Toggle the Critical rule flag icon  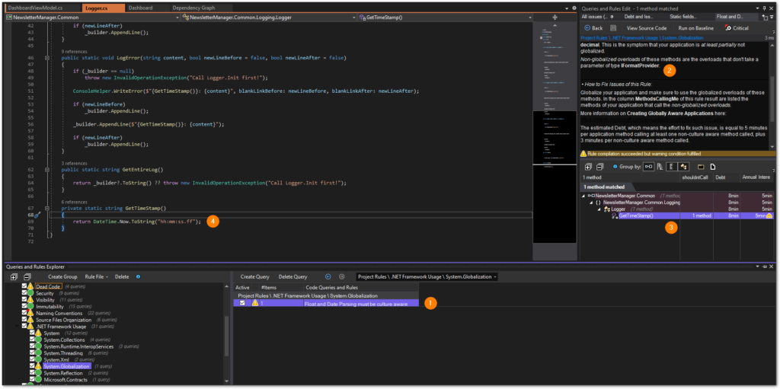pyautogui.click(x=728, y=28)
